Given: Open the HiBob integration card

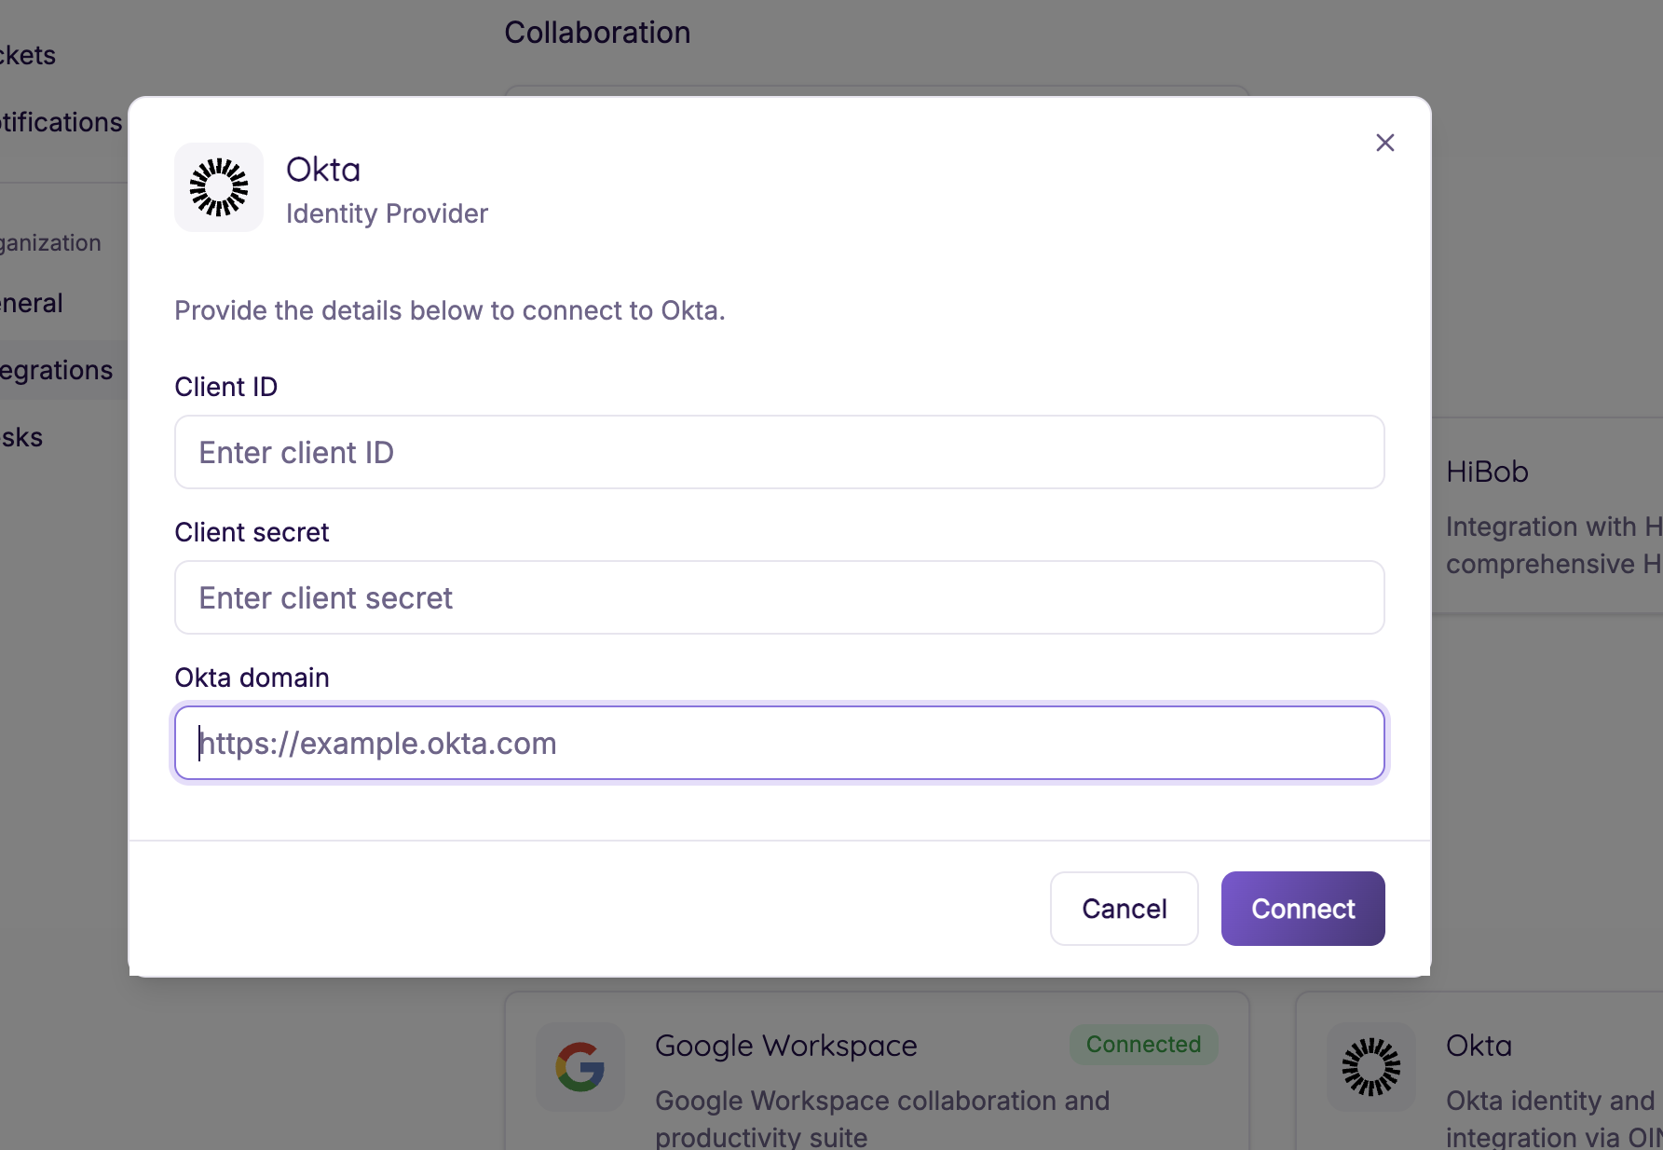Looking at the screenshot, I should (x=1547, y=513).
